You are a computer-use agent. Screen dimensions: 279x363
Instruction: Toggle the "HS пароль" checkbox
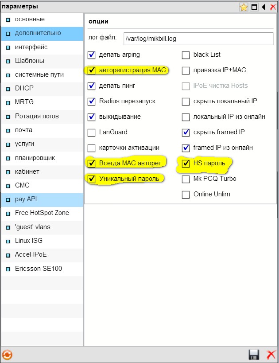pos(186,164)
